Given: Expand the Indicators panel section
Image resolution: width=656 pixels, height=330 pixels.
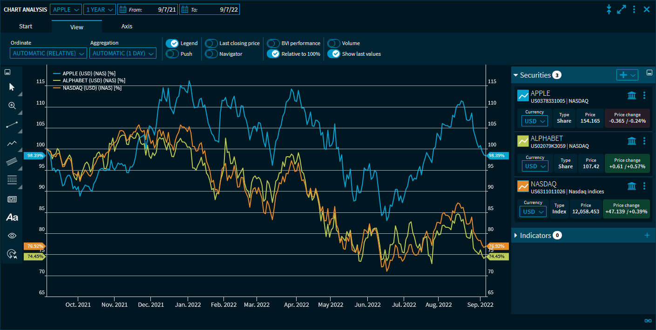Looking at the screenshot, I should 516,236.
